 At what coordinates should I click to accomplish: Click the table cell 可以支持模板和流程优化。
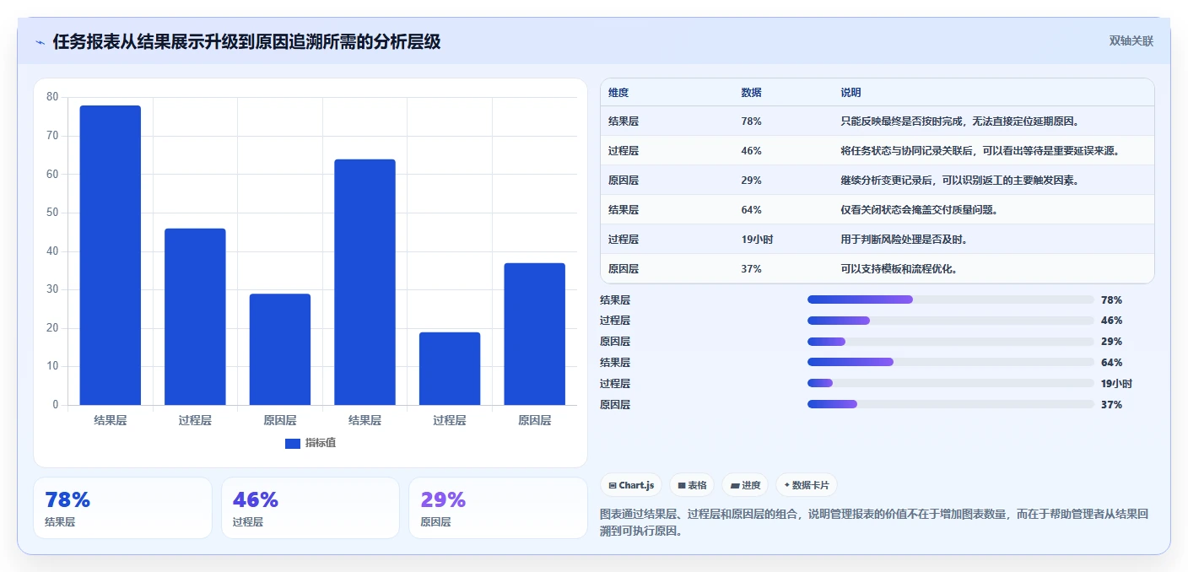pyautogui.click(x=899, y=269)
